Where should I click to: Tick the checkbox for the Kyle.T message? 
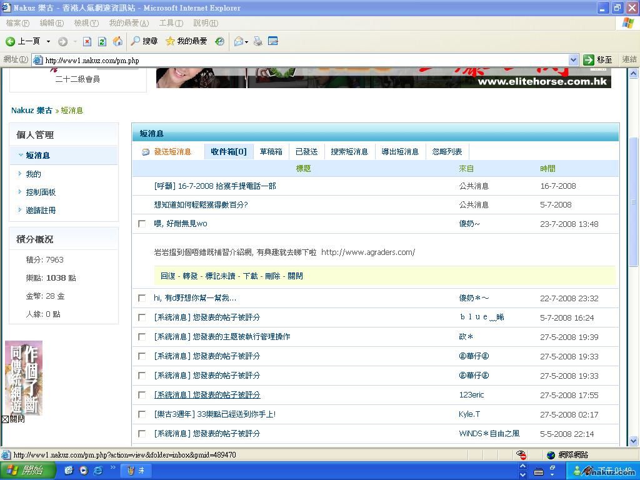click(x=142, y=414)
